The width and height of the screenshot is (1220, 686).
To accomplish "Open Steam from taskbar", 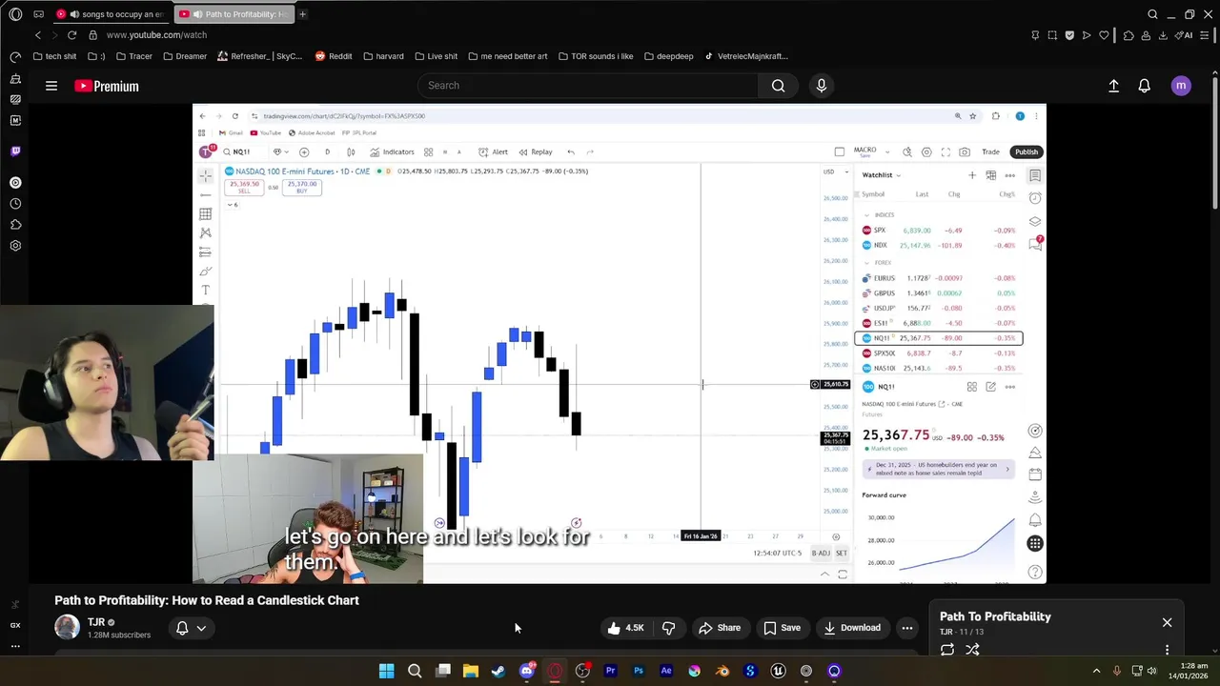I will coord(498,671).
